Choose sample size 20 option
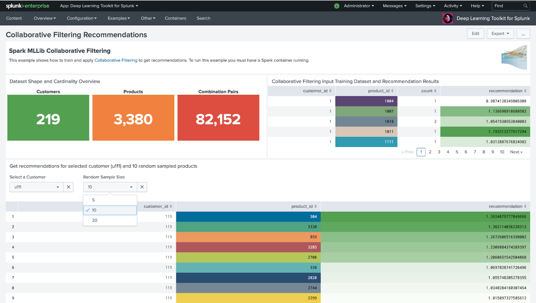536x303 pixels. pyautogui.click(x=110, y=220)
